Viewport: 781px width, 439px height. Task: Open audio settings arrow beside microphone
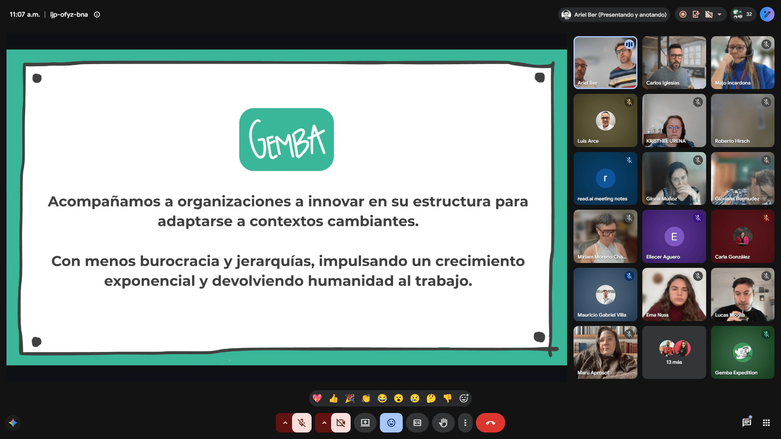click(285, 423)
